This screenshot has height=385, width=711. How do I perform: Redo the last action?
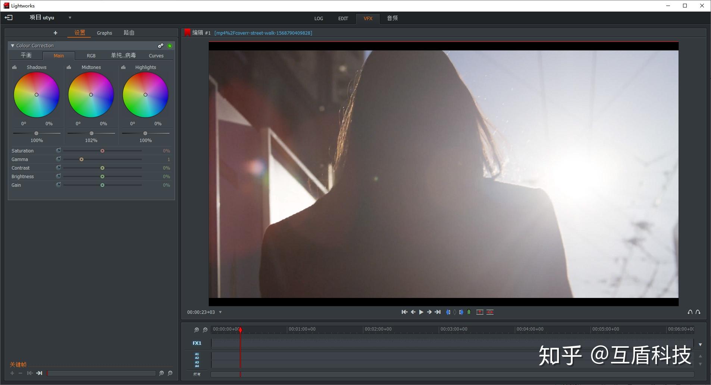(698, 312)
